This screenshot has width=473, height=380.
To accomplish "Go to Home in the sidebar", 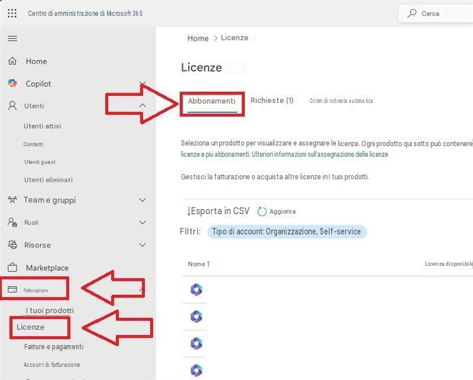I will (x=37, y=62).
